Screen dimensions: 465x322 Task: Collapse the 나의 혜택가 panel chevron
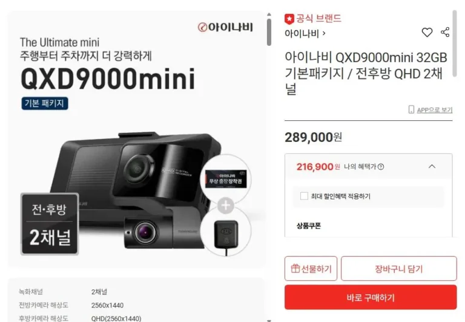(432, 167)
